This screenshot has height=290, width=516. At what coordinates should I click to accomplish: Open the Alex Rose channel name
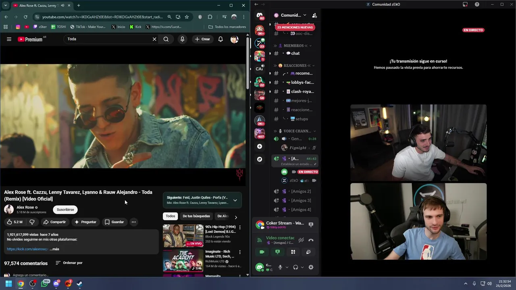point(25,207)
